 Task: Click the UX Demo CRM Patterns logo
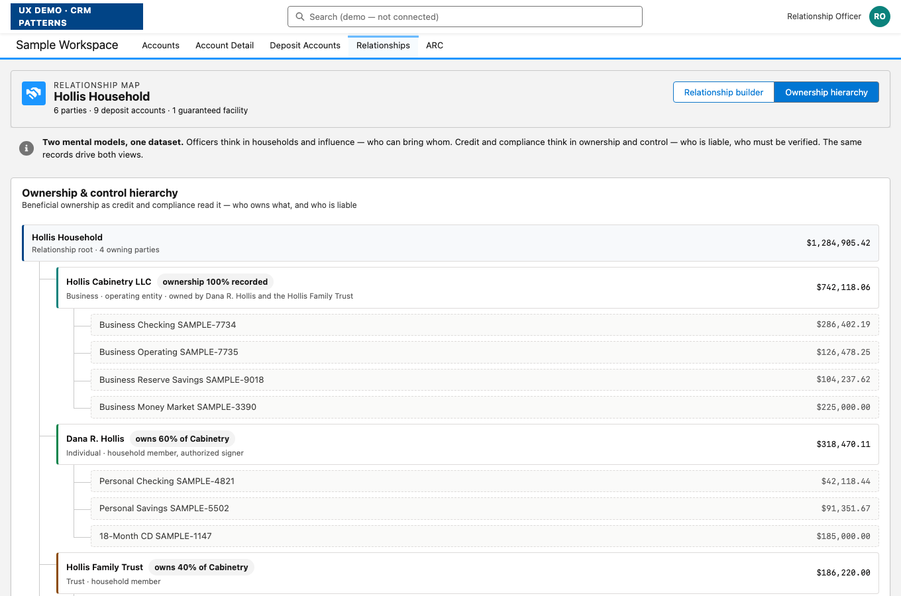coord(77,17)
